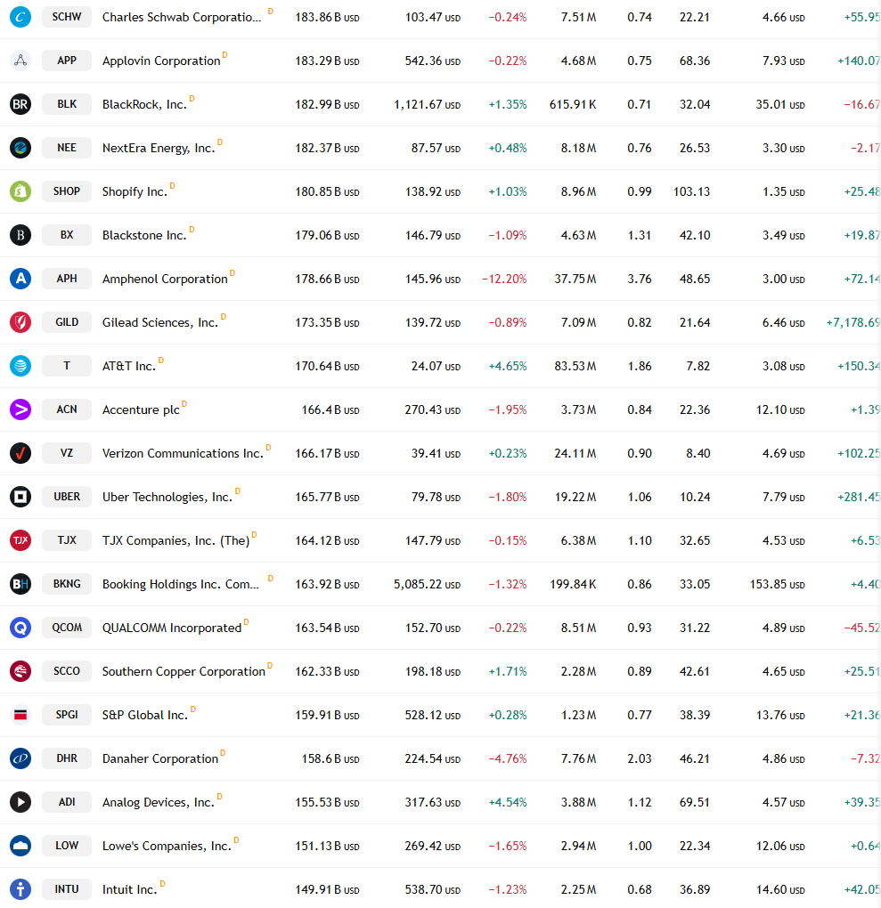This screenshot has width=881, height=908.
Task: Click the Lowe's logo icon
Action: coord(20,846)
